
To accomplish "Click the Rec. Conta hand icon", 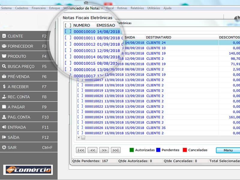I will point(4,97).
